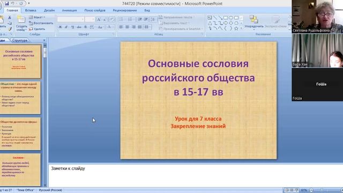The image size is (343, 193).
Task: Click the Упорядочить arrange button
Action: (253, 23)
